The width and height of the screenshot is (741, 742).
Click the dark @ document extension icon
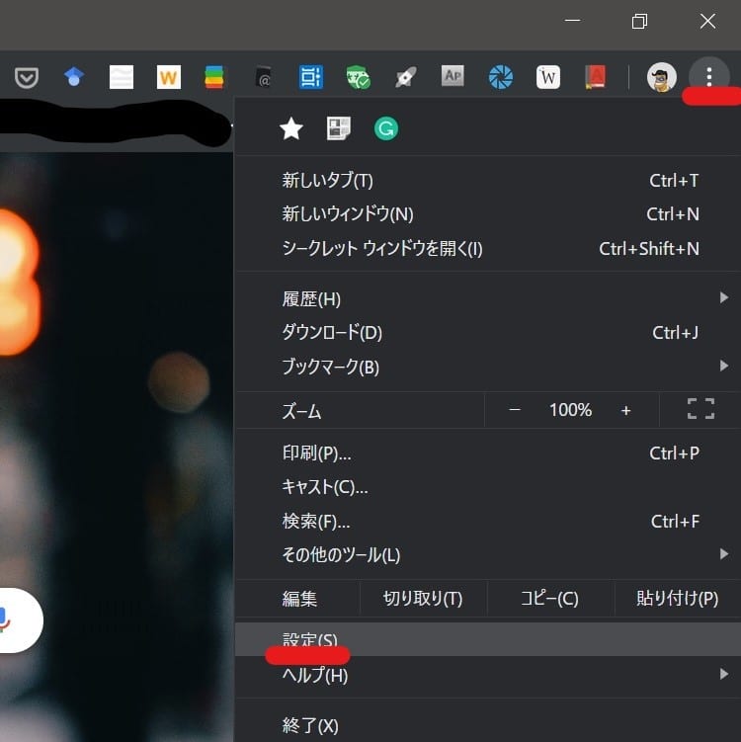(263, 77)
